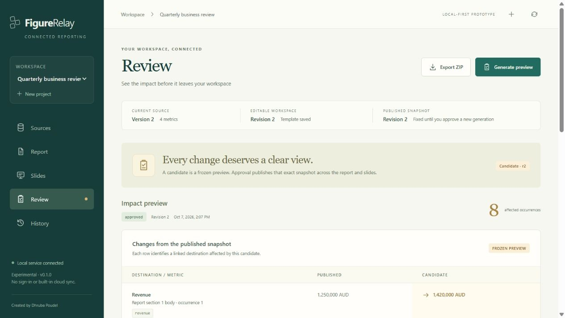This screenshot has width=565, height=318.
Task: Go to Workspace breadcrumb
Action: click(x=133, y=14)
